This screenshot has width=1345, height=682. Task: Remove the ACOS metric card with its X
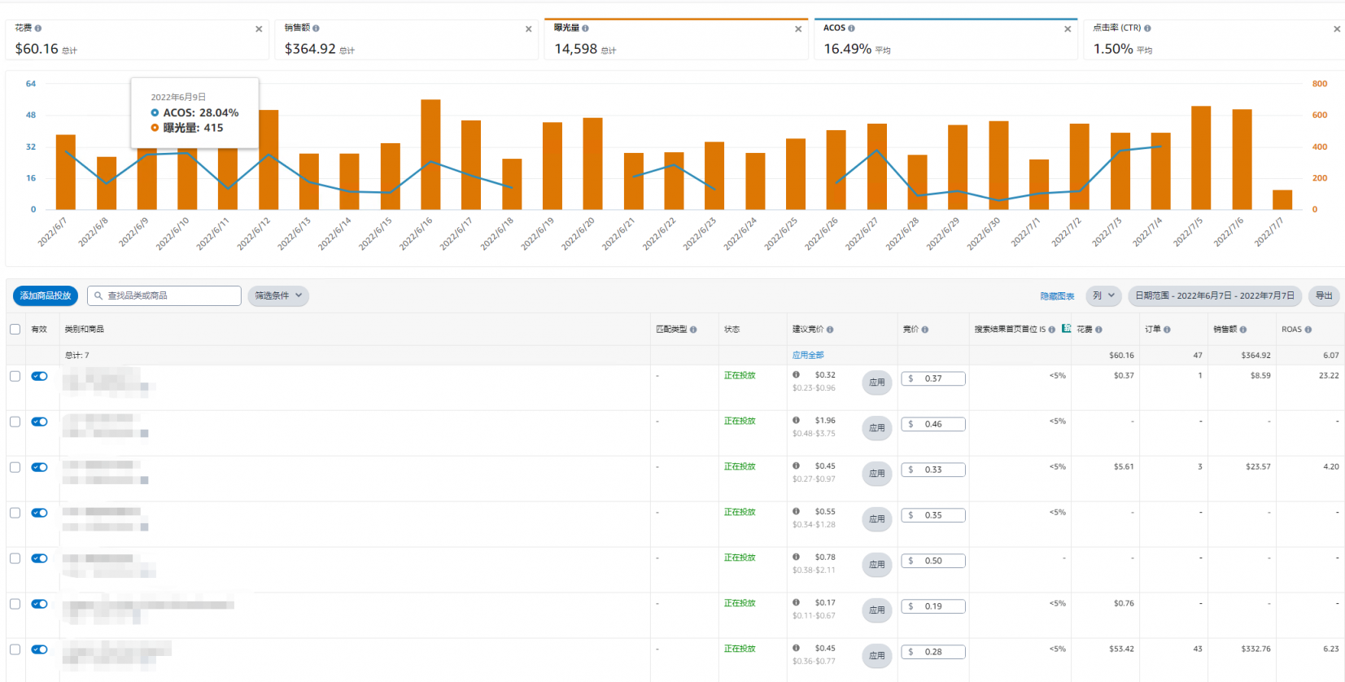click(1068, 29)
